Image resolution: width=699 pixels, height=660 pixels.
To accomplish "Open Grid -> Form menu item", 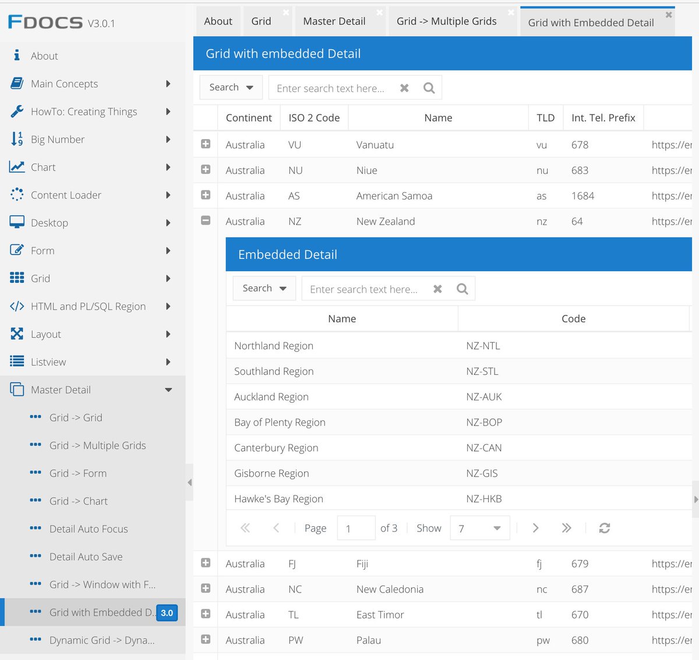I will (x=78, y=473).
